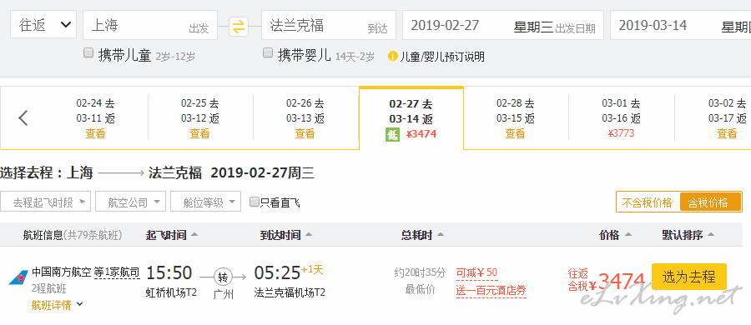Sort by departure time arrow 起飞时间
751x325 pixels.
tap(194, 235)
